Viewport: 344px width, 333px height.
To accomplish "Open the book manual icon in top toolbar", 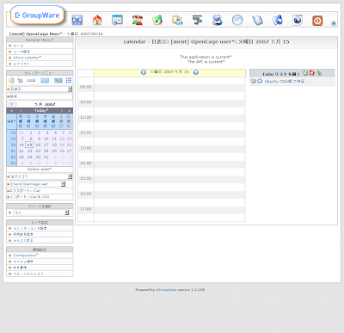I will point(257,20).
